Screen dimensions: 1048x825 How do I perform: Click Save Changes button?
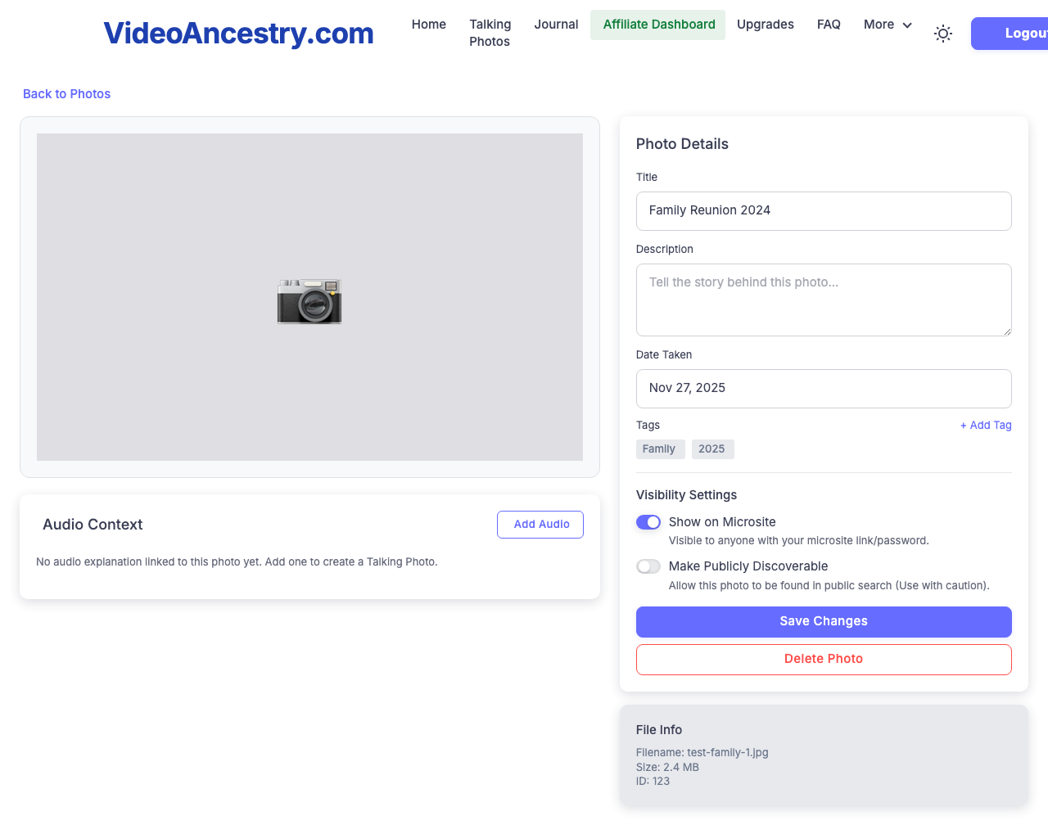(x=823, y=621)
